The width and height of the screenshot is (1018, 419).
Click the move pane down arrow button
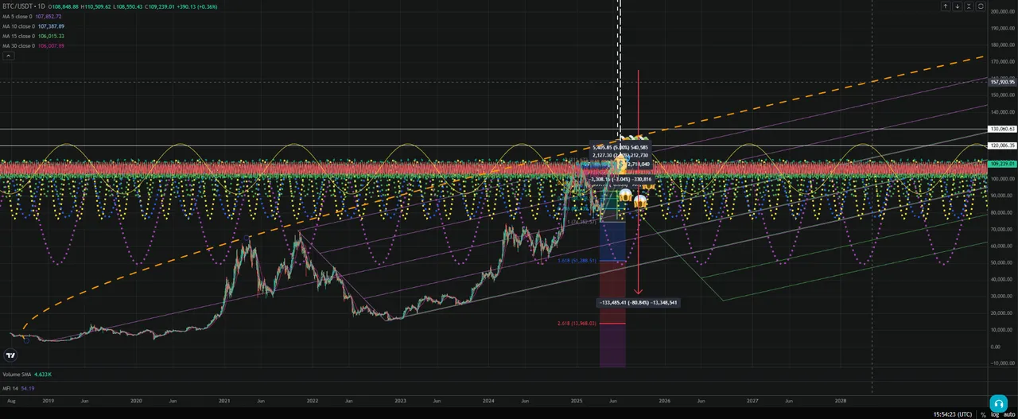958,6
